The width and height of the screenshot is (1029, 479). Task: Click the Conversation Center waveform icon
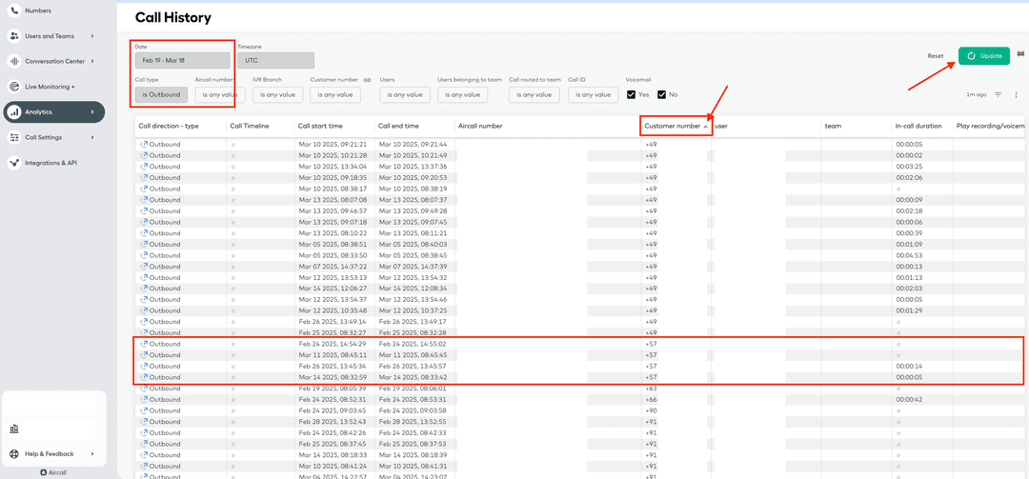pos(14,61)
